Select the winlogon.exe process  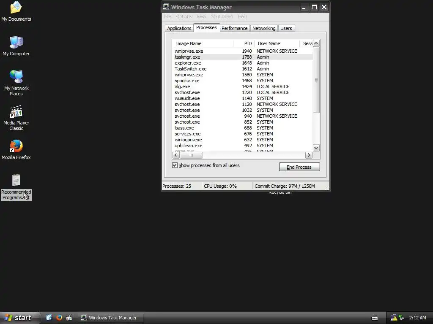[243, 140]
